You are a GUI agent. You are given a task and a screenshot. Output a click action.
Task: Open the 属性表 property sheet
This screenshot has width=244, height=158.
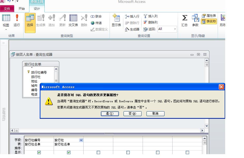(209, 15)
